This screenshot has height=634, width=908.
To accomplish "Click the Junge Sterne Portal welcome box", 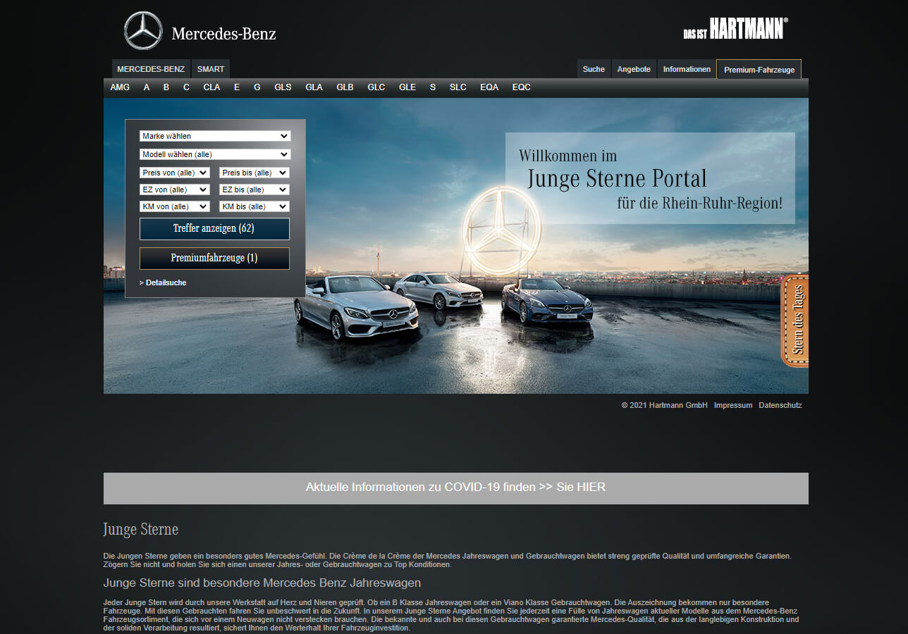I will pyautogui.click(x=650, y=178).
